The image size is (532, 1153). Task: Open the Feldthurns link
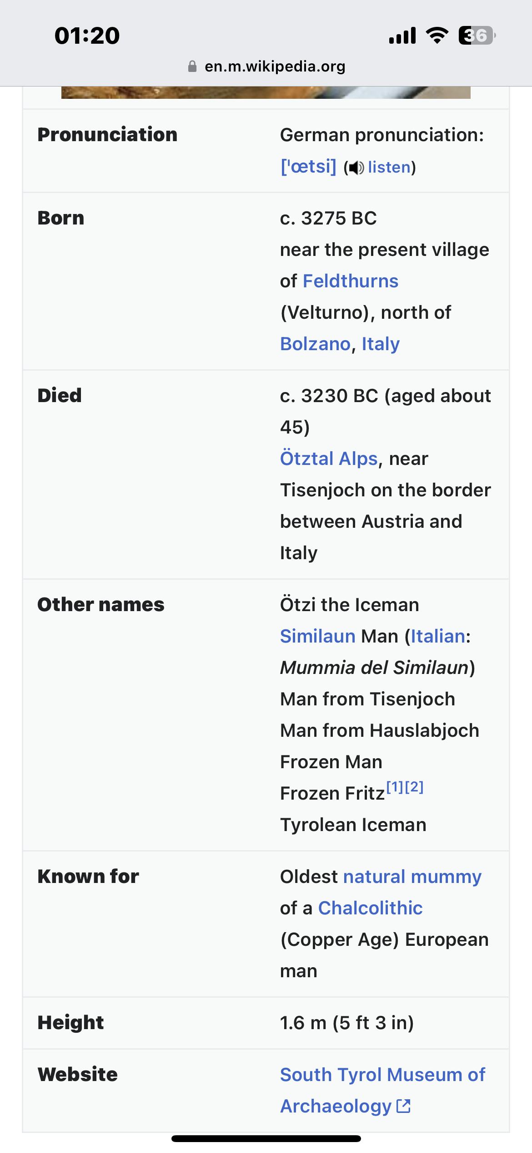tap(351, 281)
